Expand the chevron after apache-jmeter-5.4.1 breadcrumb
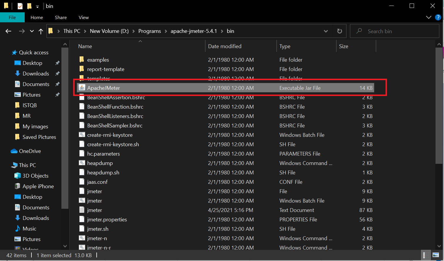The width and height of the screenshot is (444, 261). [222, 31]
